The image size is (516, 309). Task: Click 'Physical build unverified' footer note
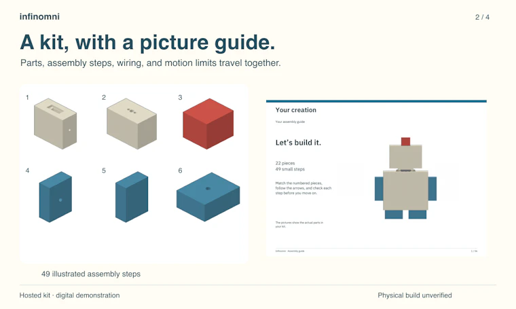pyautogui.click(x=415, y=295)
